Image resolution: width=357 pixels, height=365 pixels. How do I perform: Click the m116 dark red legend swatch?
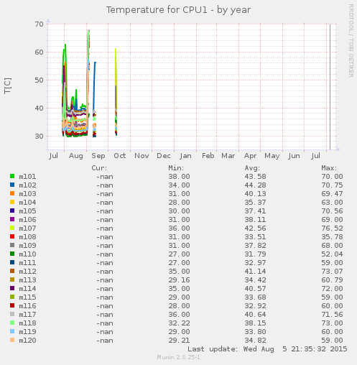point(12,305)
